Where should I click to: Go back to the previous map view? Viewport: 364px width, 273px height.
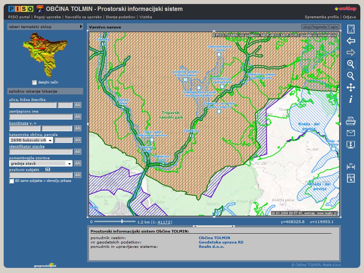point(351,41)
